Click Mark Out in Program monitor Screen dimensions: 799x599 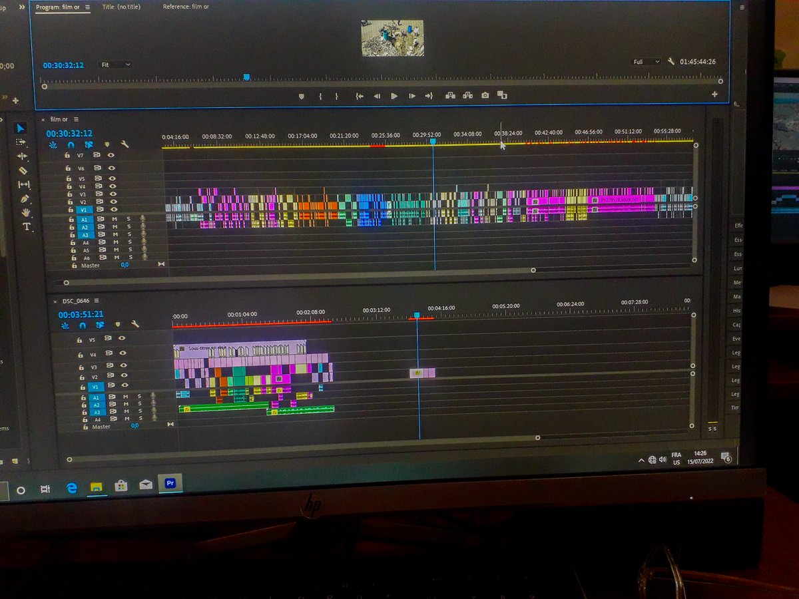click(336, 97)
